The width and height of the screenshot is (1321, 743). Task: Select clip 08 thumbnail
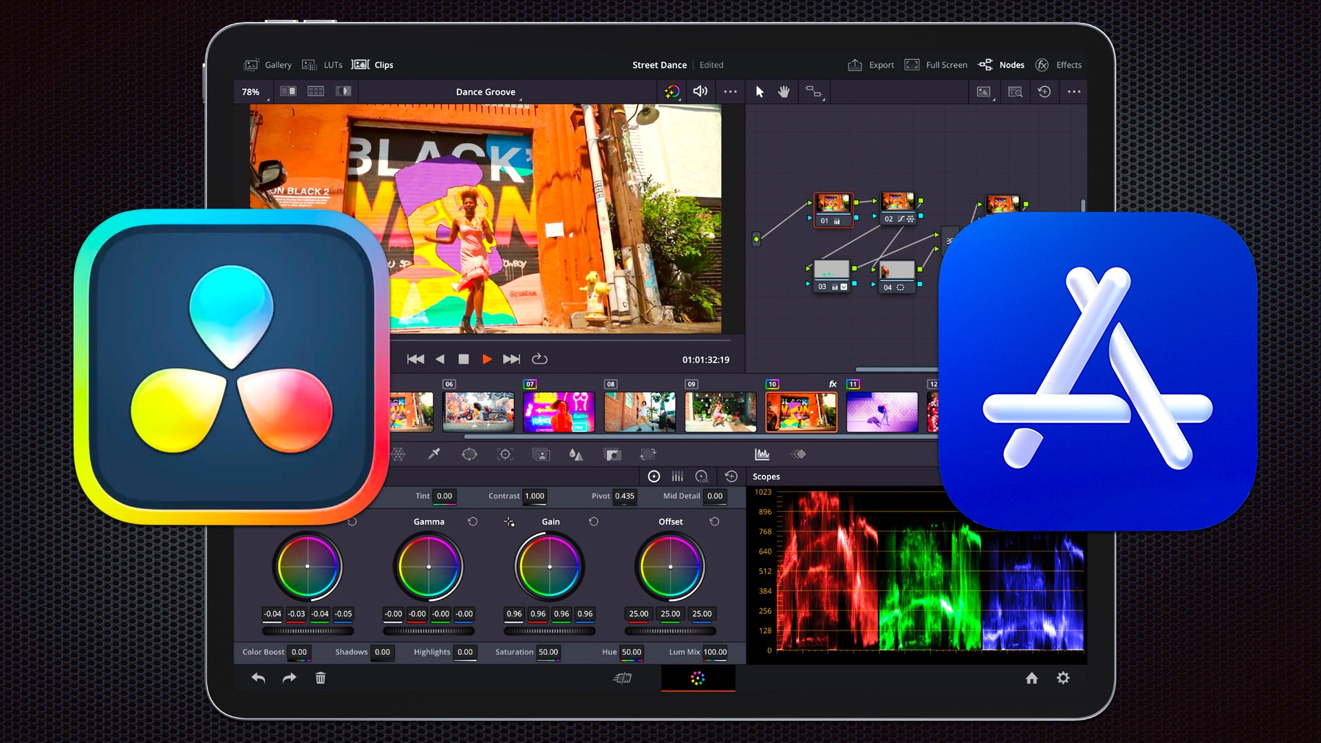tap(640, 412)
